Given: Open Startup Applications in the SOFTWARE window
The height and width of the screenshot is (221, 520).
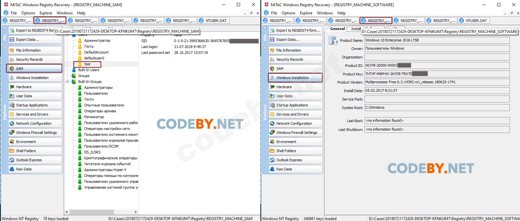Looking at the screenshot, I should (295, 105).
